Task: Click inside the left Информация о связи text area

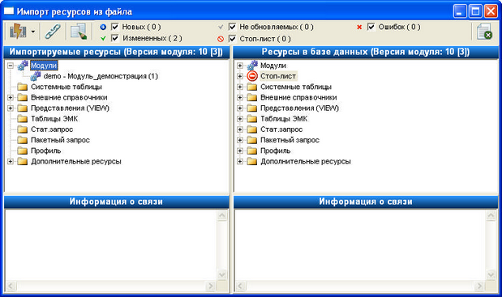Action: [111, 245]
